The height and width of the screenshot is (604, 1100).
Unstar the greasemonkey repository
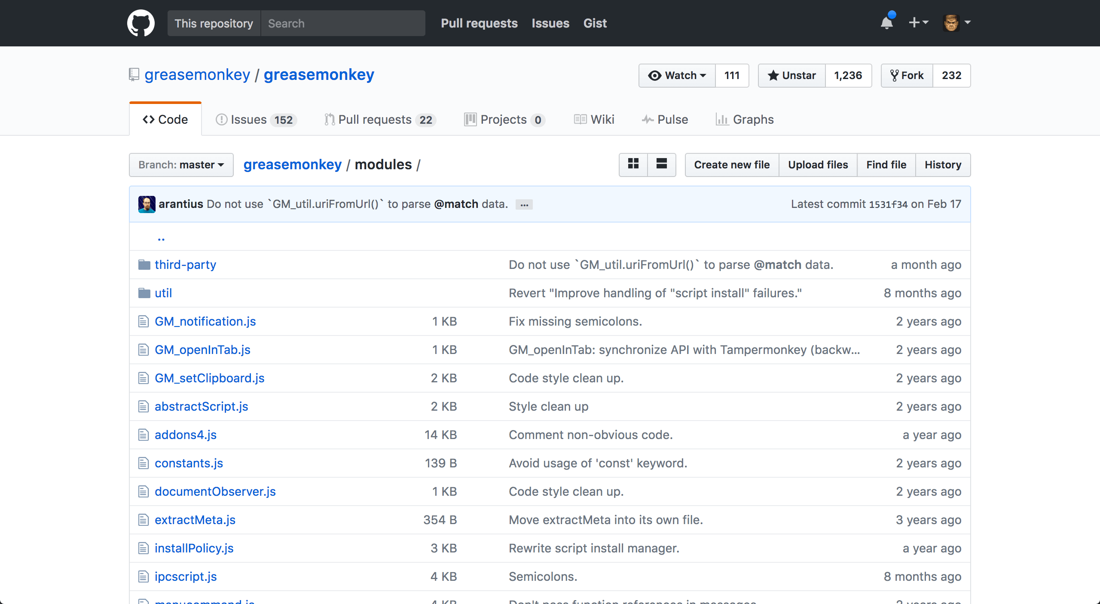point(792,76)
